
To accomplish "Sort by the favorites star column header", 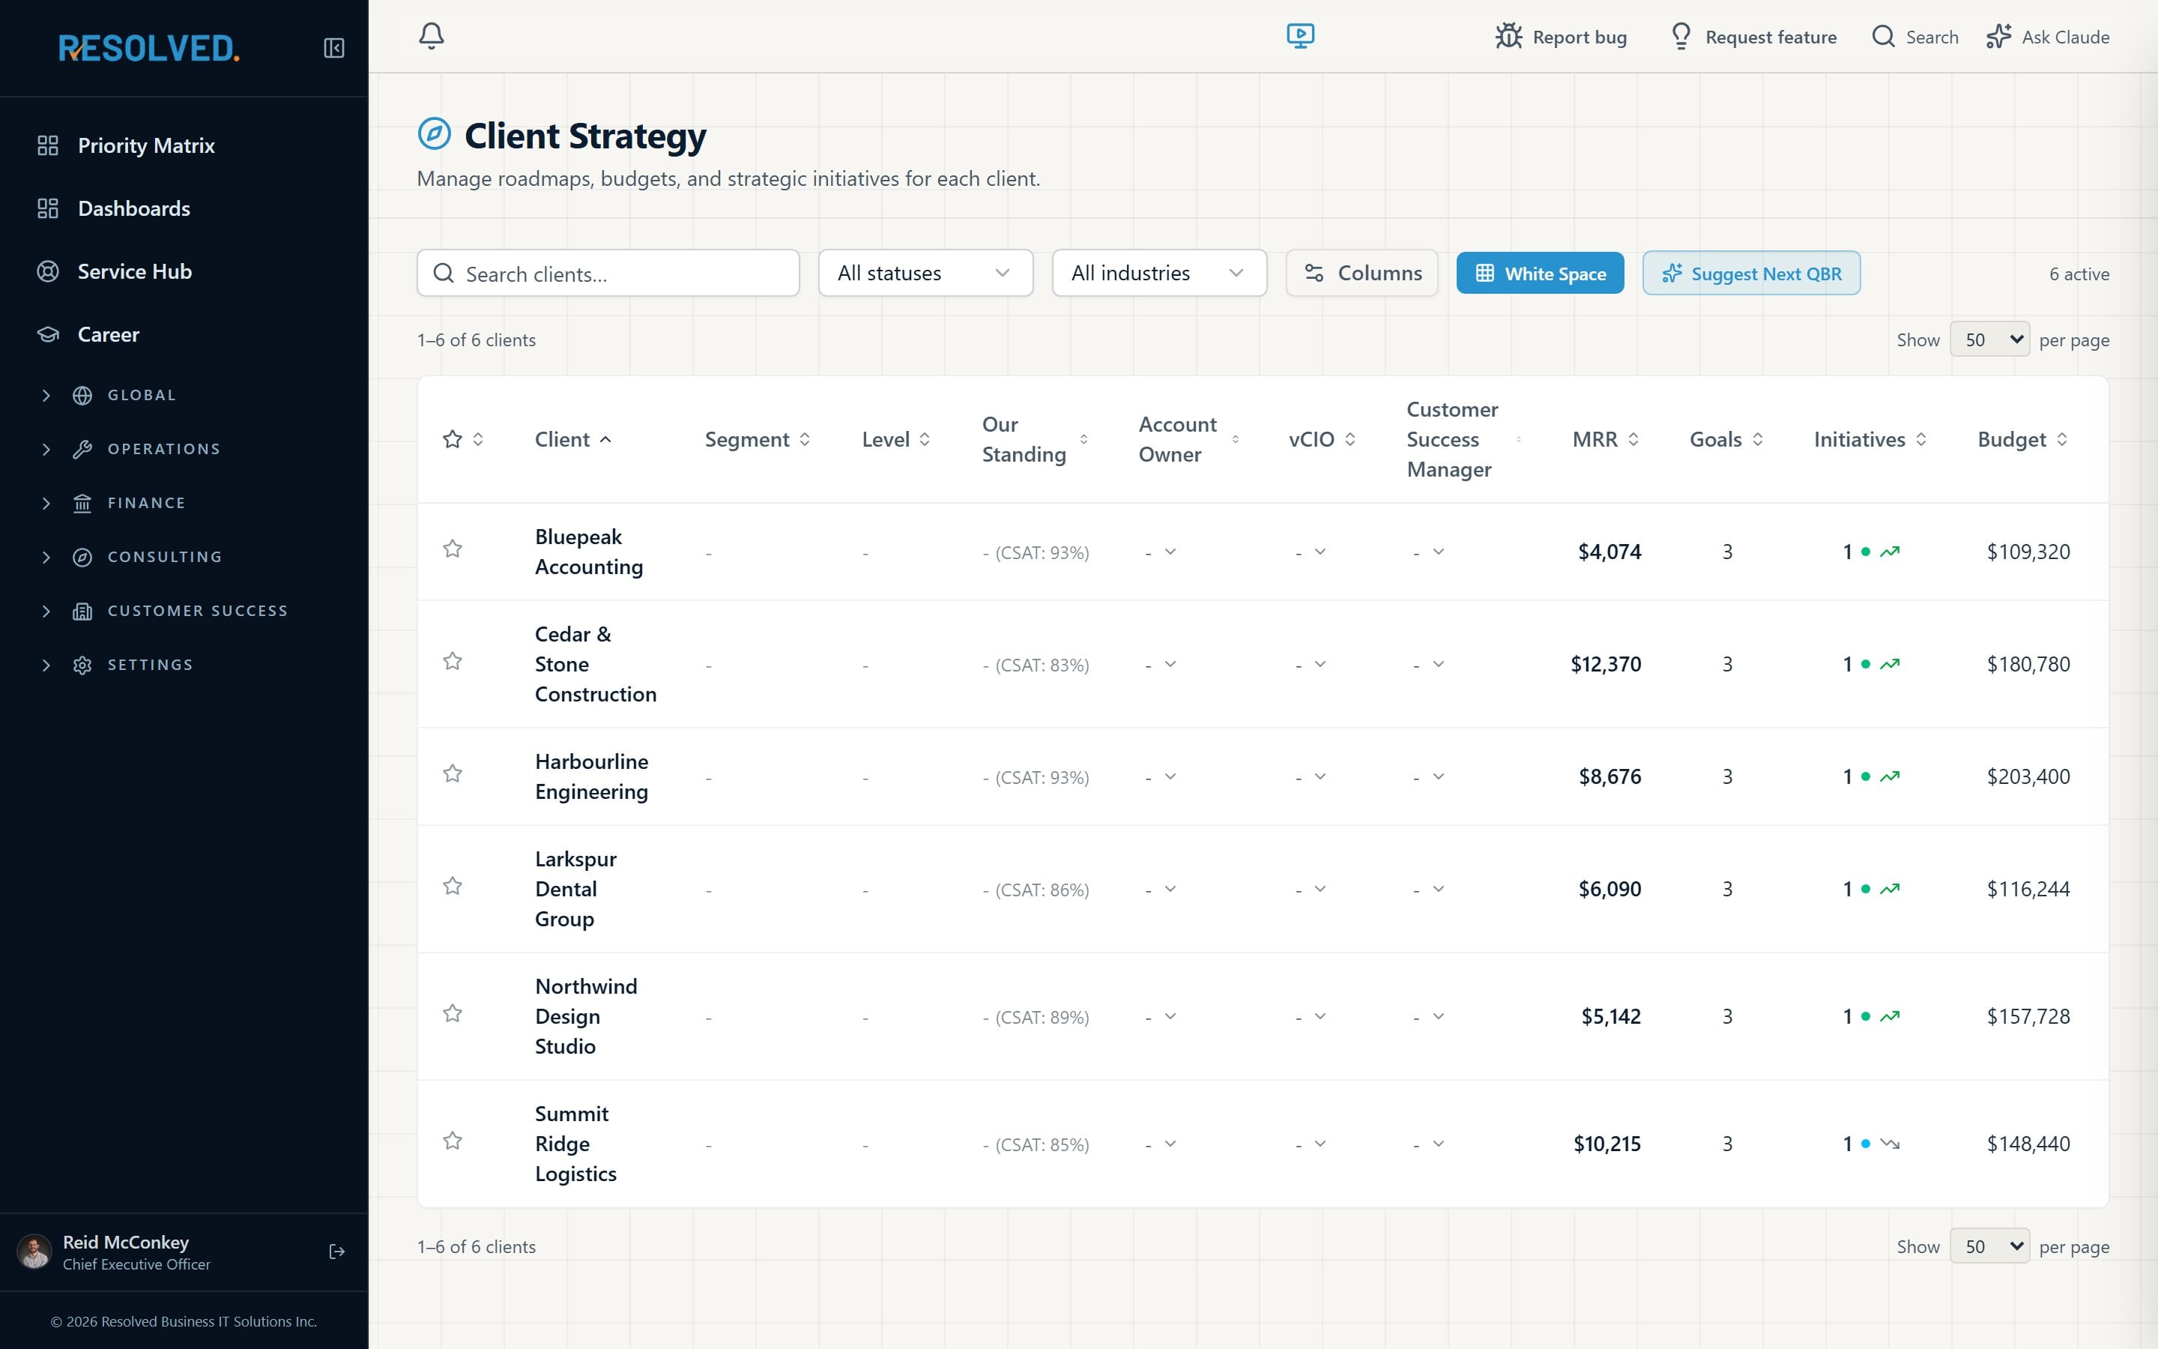I will click(463, 439).
